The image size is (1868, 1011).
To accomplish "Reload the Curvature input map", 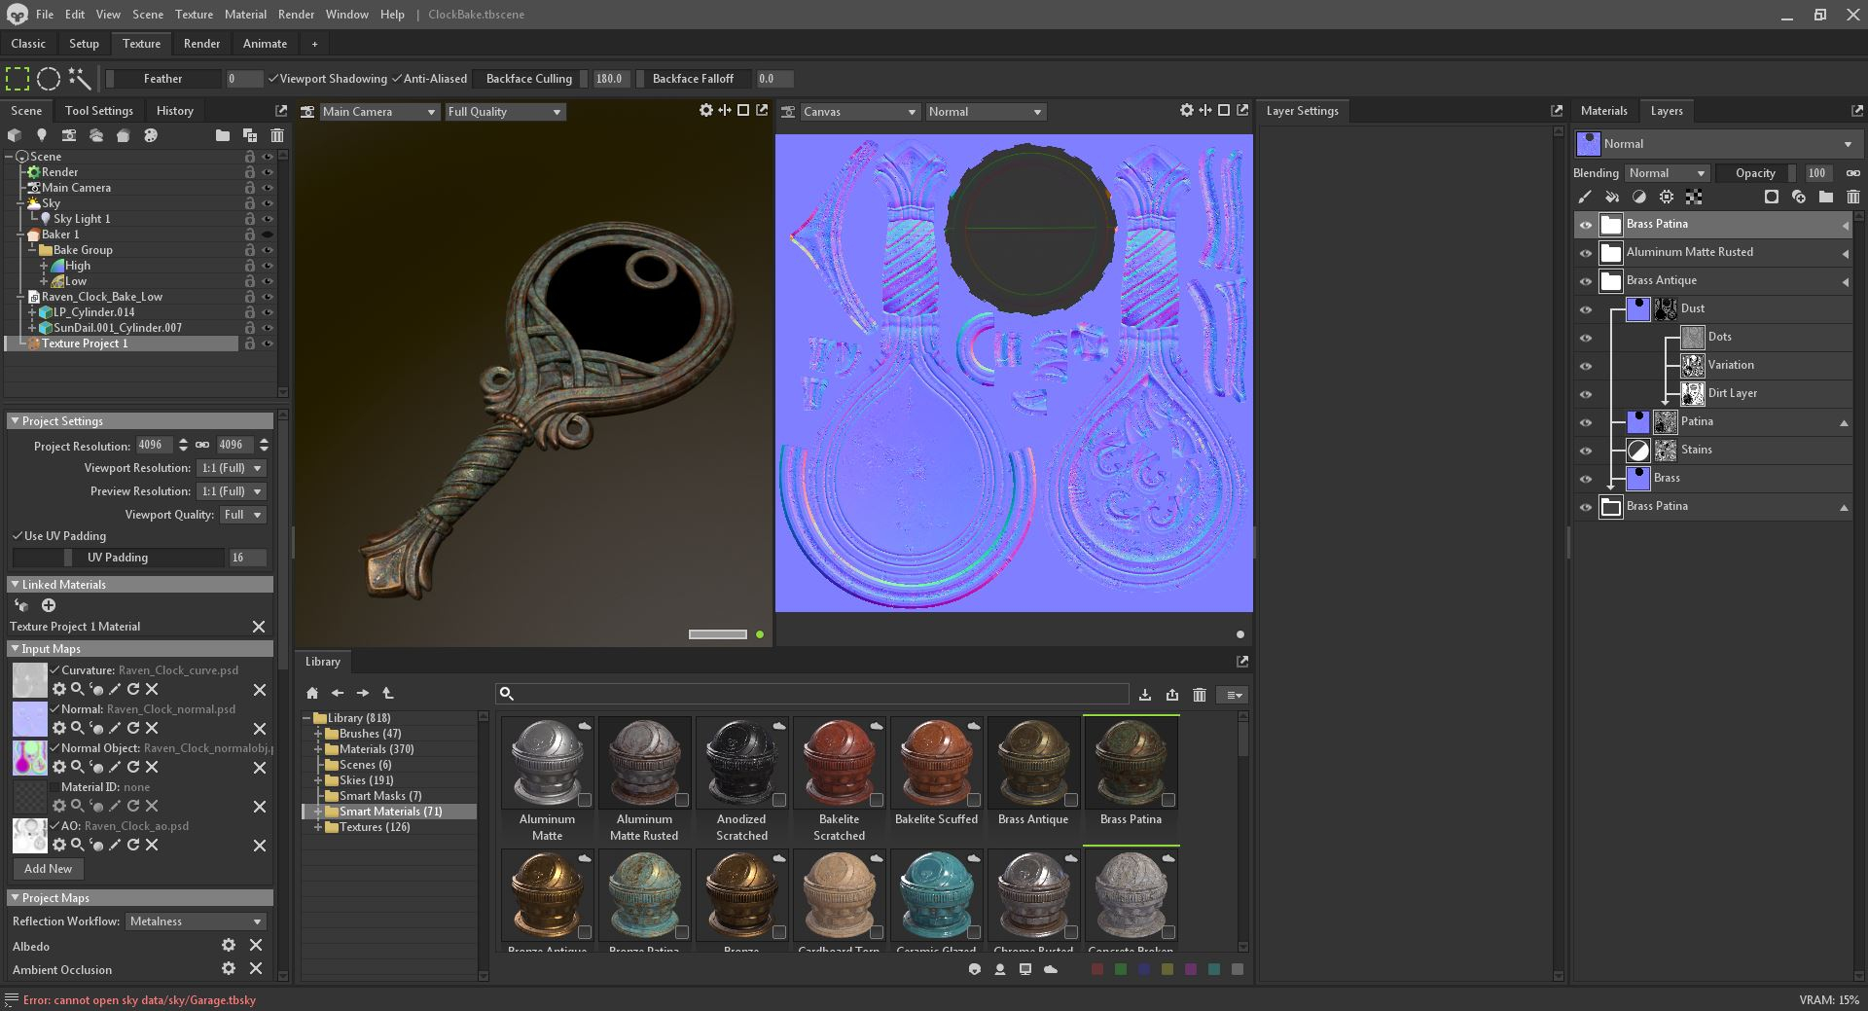I will coord(133,689).
